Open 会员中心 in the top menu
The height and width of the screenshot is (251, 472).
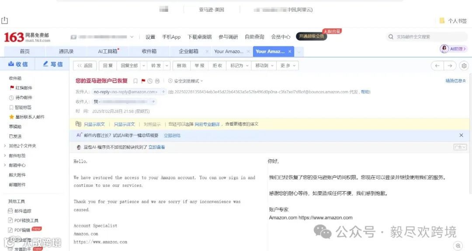(281, 37)
